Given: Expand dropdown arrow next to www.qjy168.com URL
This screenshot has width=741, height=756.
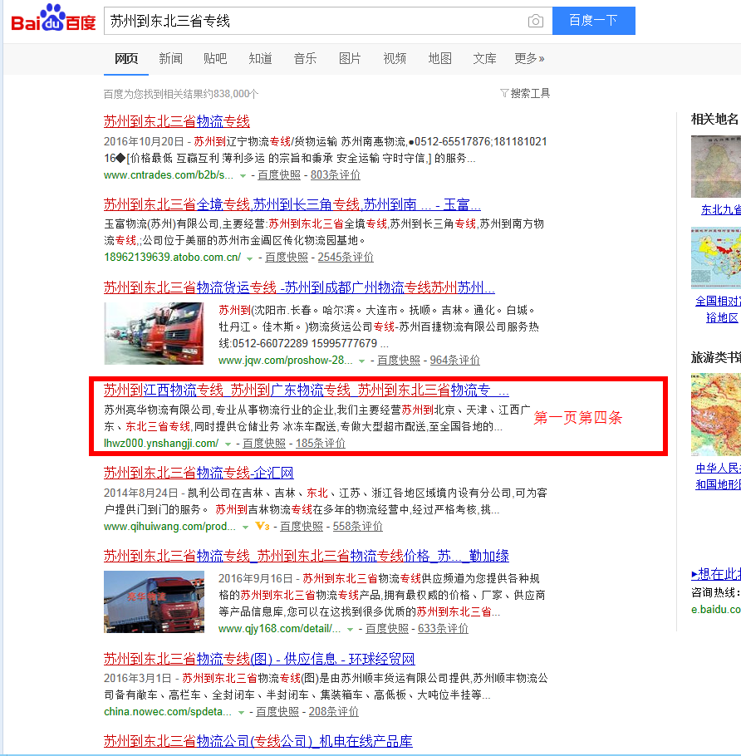Looking at the screenshot, I should pyautogui.click(x=351, y=630).
